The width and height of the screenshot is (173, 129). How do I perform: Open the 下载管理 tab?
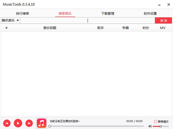(x=108, y=13)
